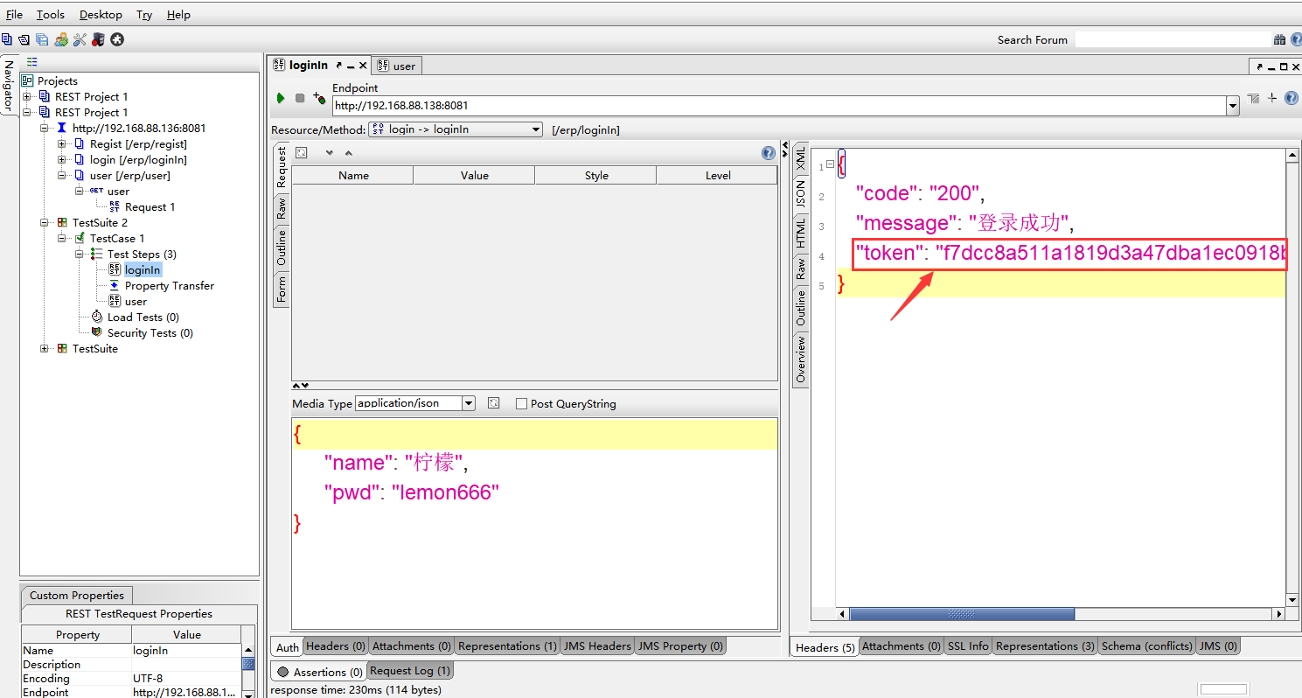Collapse the JSON root node fold toggle
Screen dimensions: 1302x698
click(x=830, y=164)
